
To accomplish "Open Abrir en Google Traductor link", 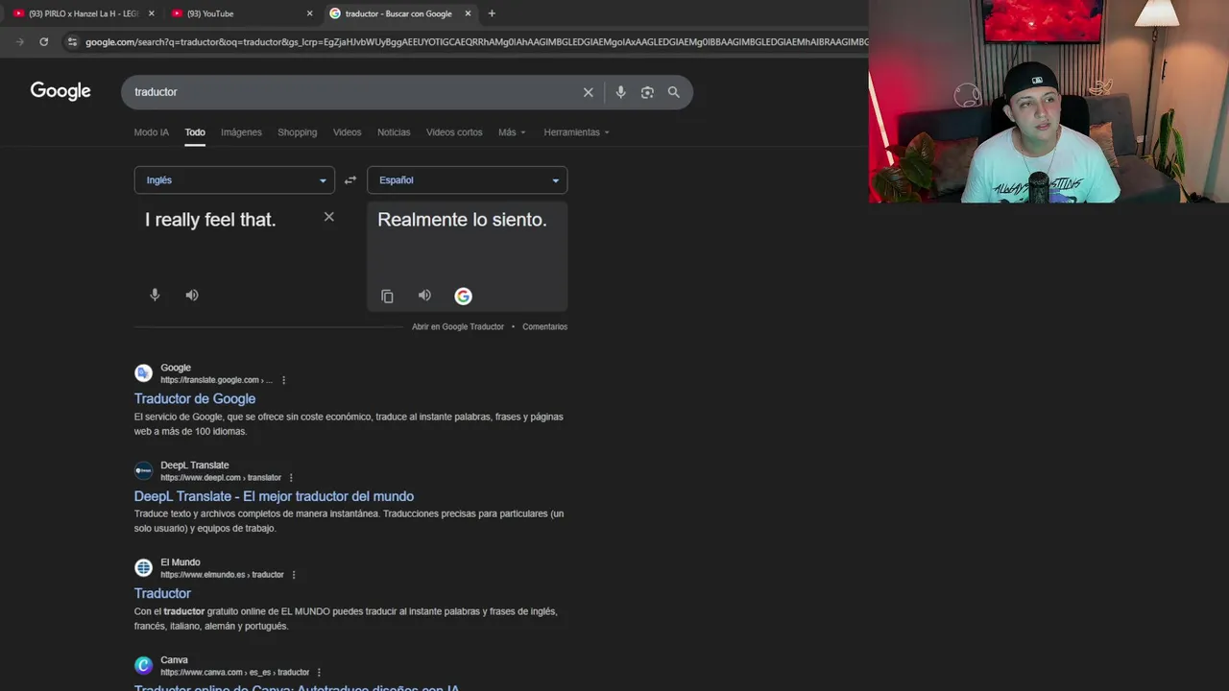I will (x=458, y=326).
